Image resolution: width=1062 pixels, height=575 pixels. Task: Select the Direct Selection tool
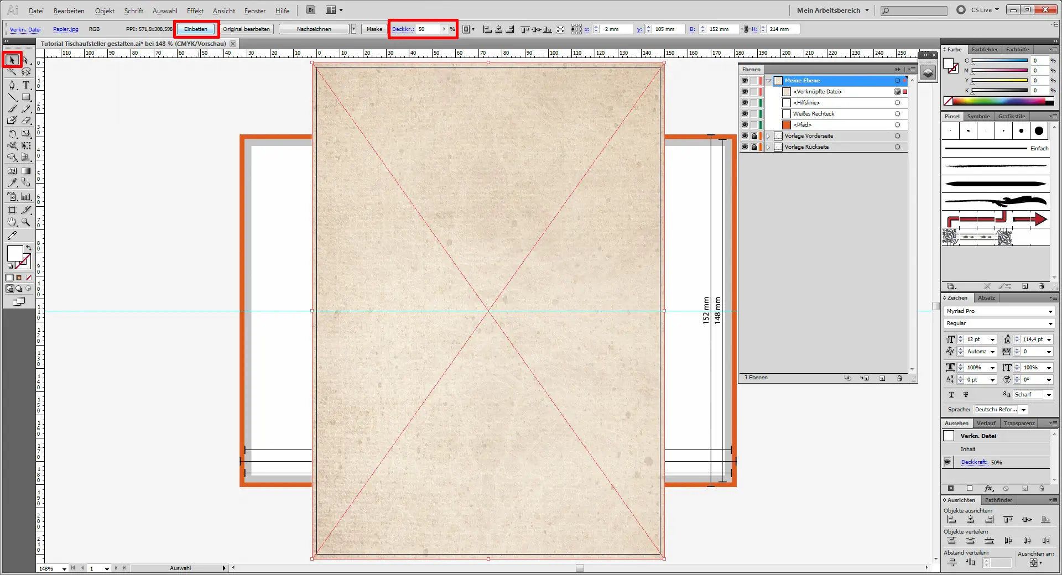pos(26,60)
